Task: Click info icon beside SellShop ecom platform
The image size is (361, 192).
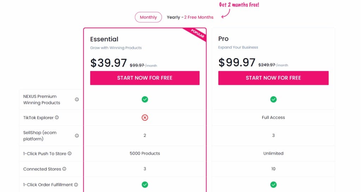Action: pyautogui.click(x=77, y=136)
